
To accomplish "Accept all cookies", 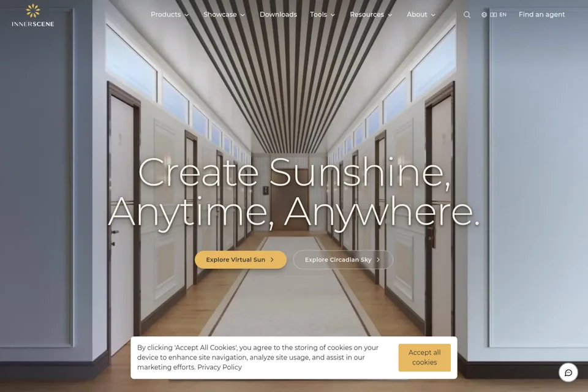I will tap(424, 358).
